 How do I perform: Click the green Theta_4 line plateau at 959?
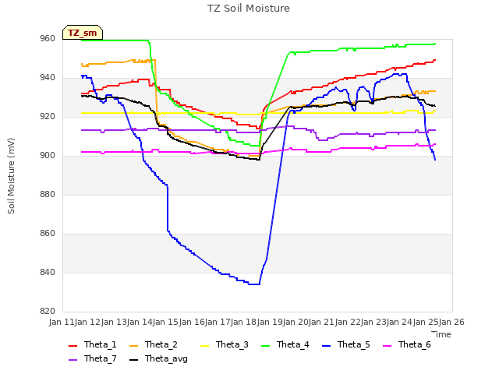[115, 41]
